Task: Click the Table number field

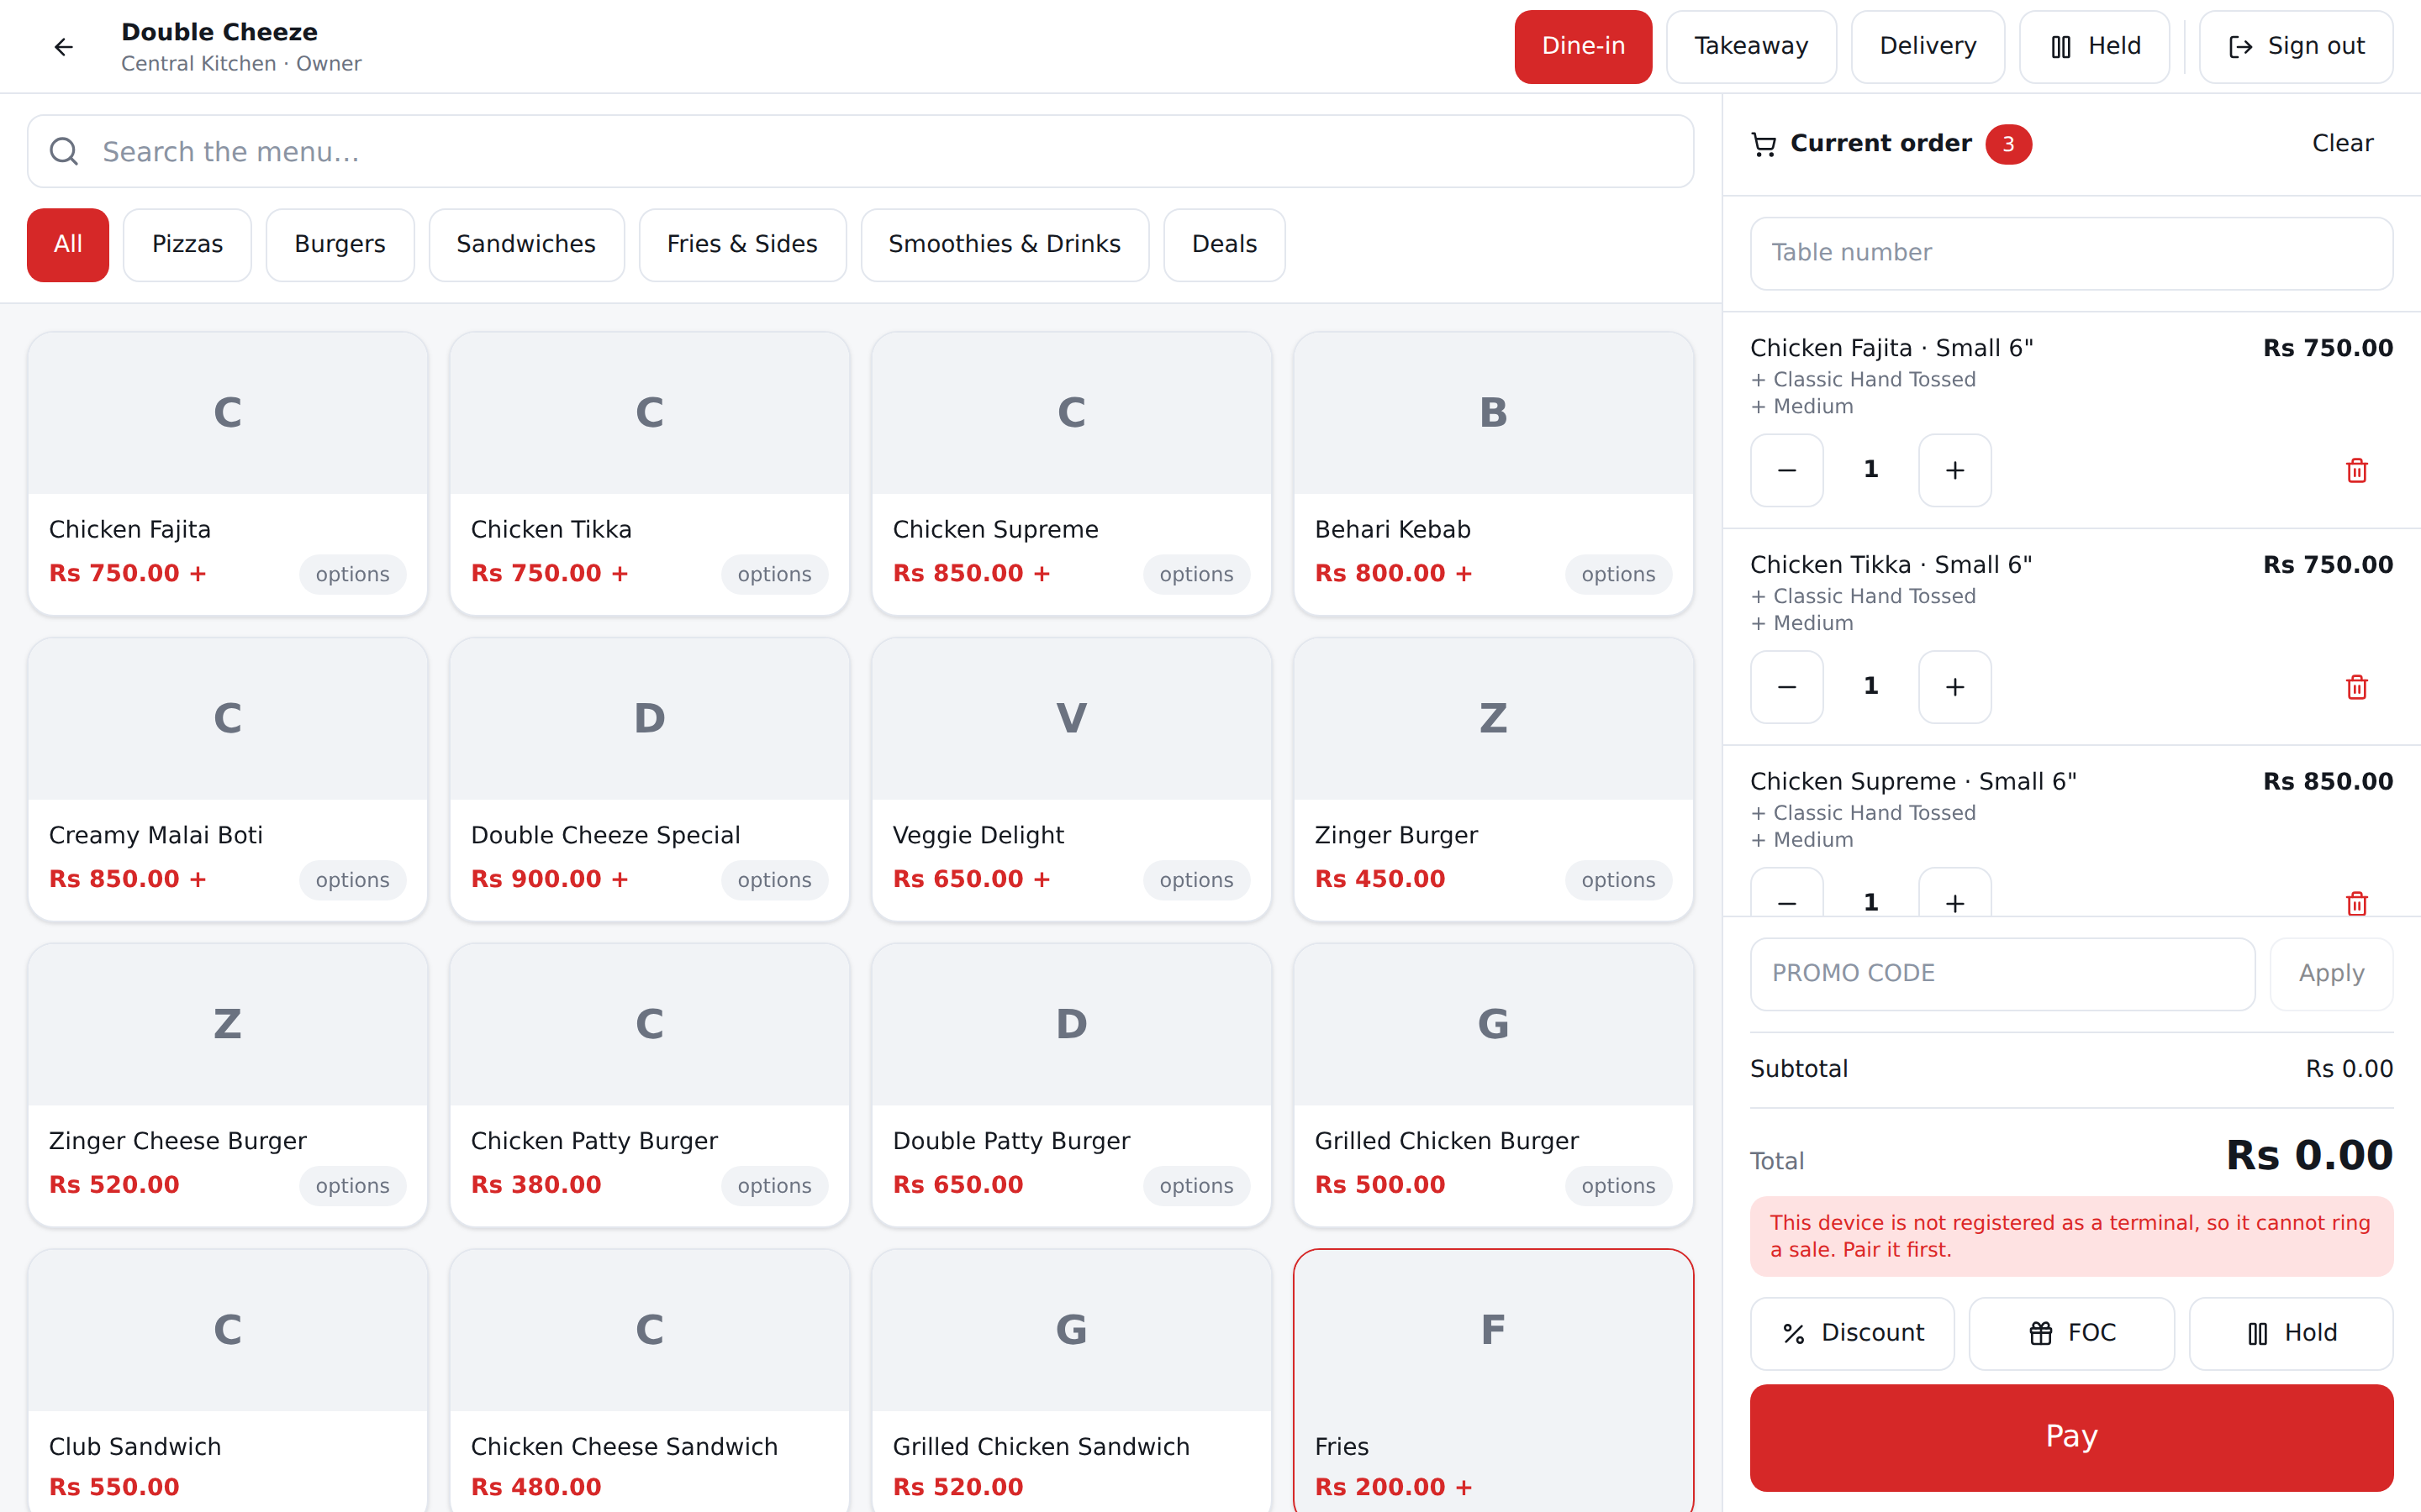Action: [x=2070, y=253]
